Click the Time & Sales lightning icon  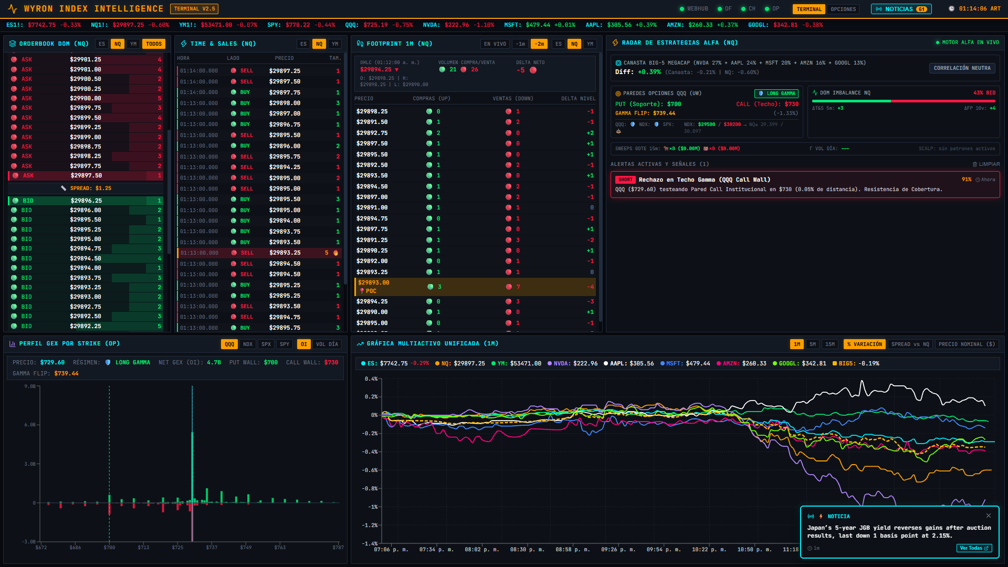coord(184,44)
